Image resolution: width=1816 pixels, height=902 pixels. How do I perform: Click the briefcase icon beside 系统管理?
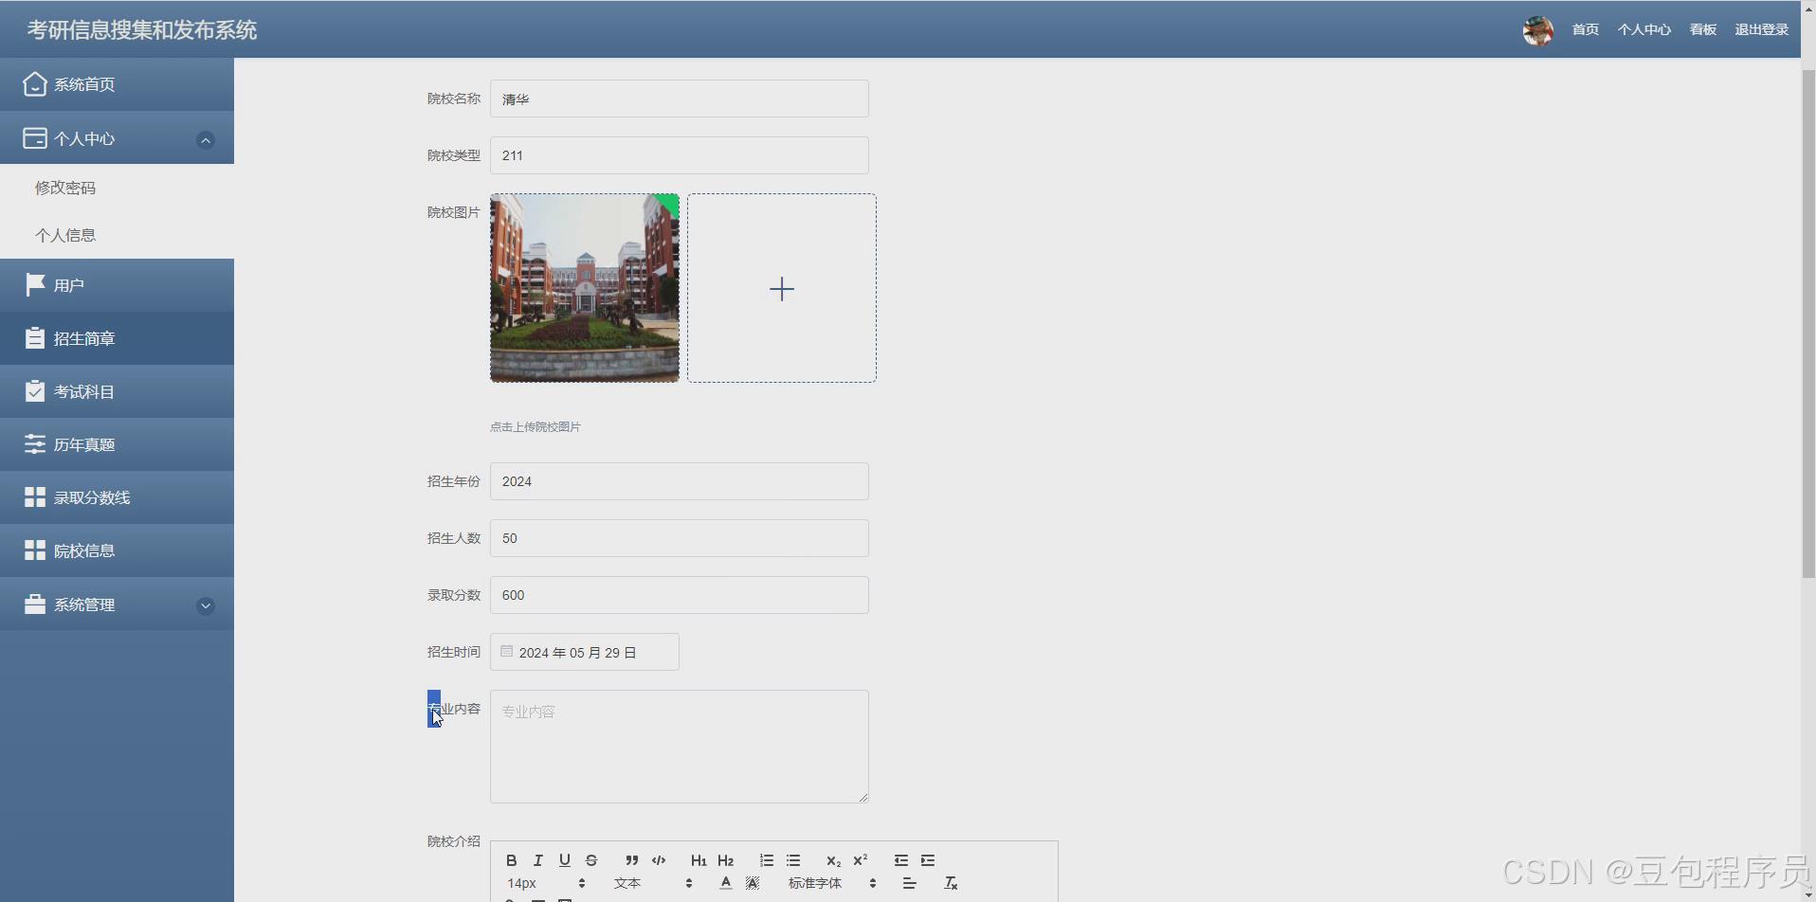tap(35, 604)
